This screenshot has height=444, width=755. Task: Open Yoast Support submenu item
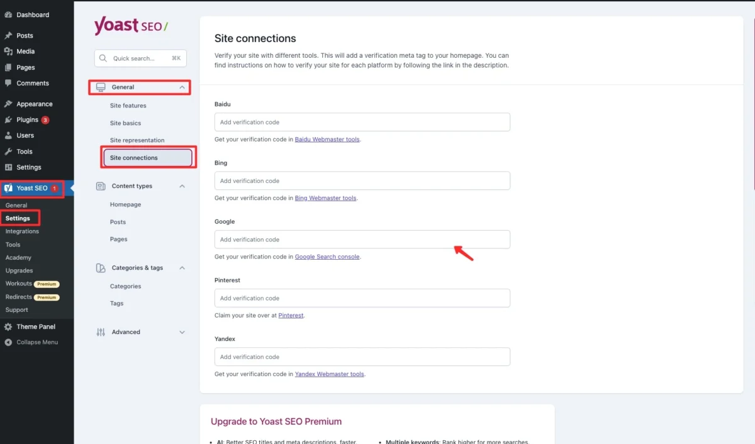point(17,310)
